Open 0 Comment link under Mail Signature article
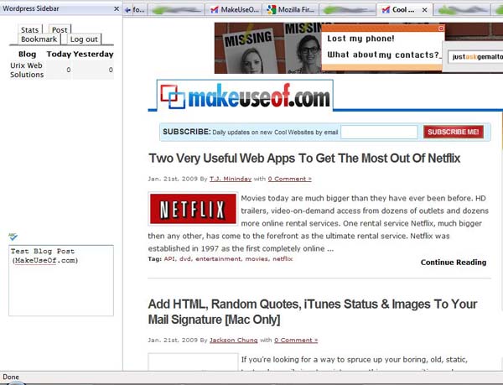Viewport: 503px width, 385px height. click(296, 340)
